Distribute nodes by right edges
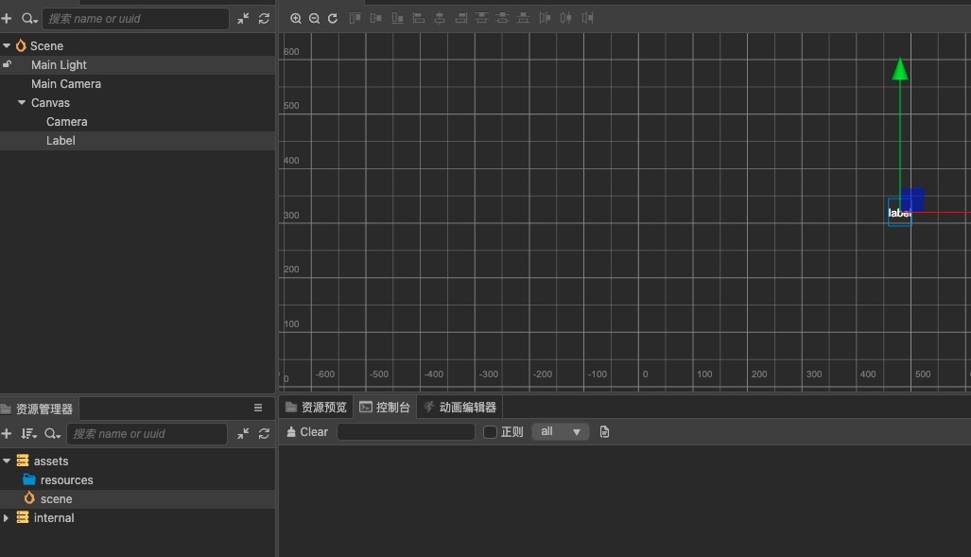 [588, 18]
